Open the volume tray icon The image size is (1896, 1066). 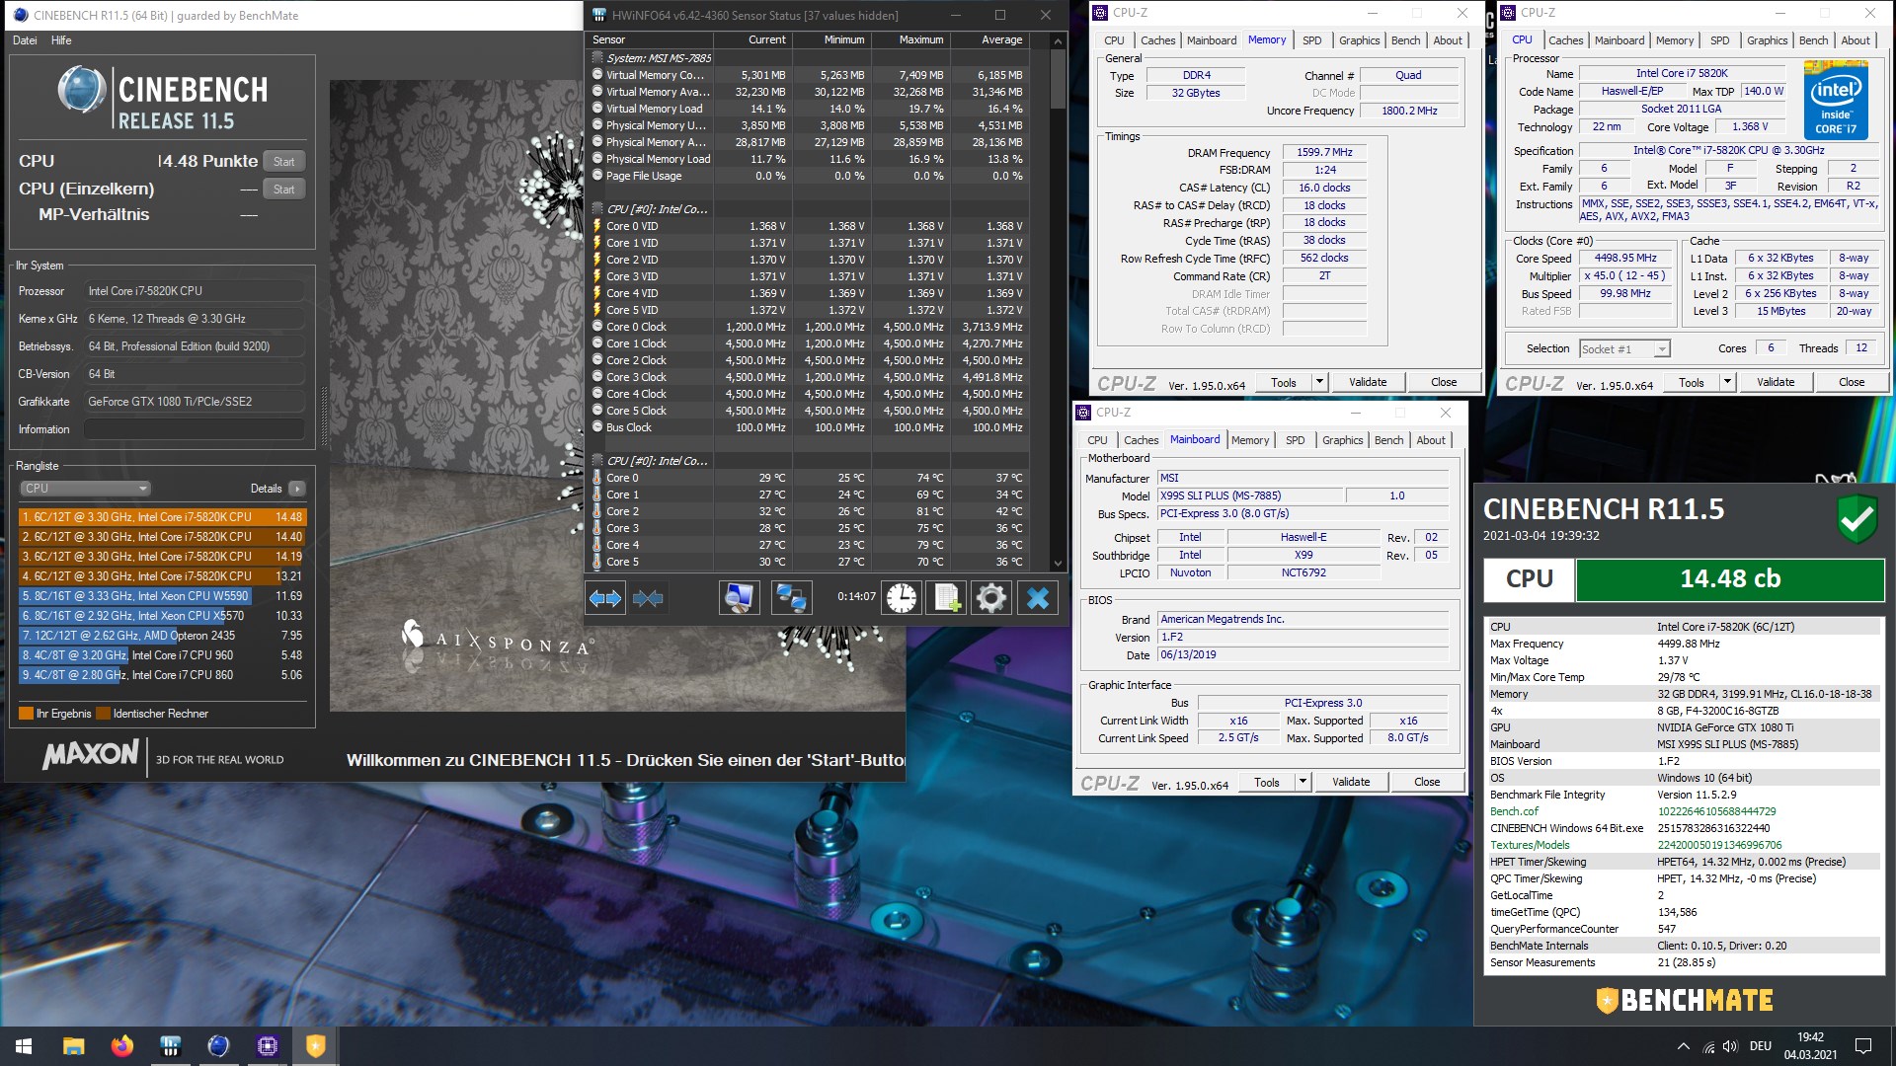pyautogui.click(x=1730, y=1046)
